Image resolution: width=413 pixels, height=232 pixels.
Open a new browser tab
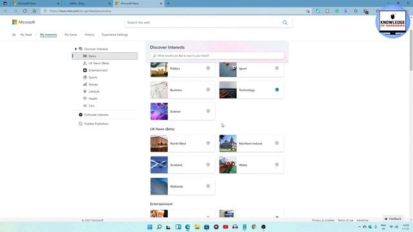168,3
